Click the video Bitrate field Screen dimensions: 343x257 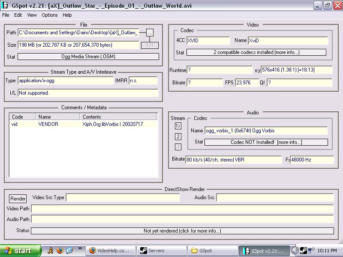tap(205, 83)
